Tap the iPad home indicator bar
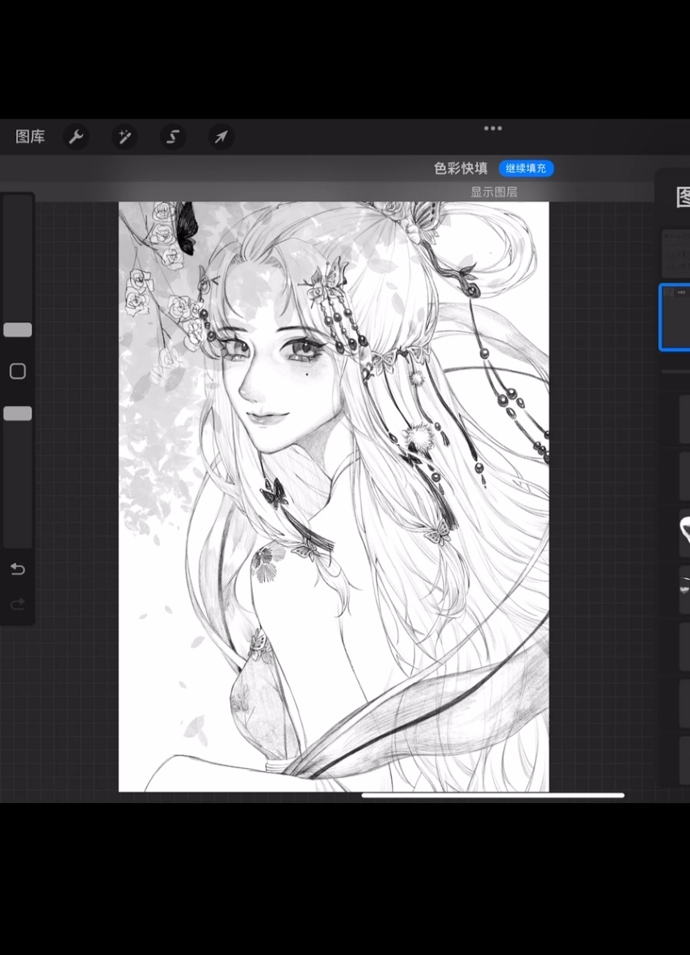 pos(493,795)
